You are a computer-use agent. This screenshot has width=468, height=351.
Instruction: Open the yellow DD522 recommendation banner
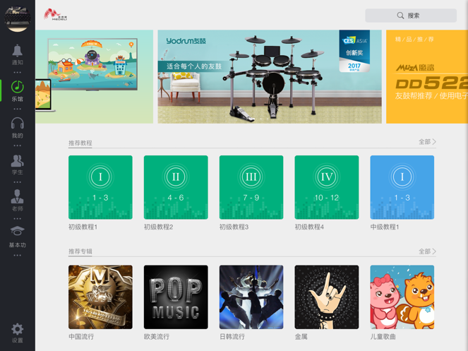[427, 76]
